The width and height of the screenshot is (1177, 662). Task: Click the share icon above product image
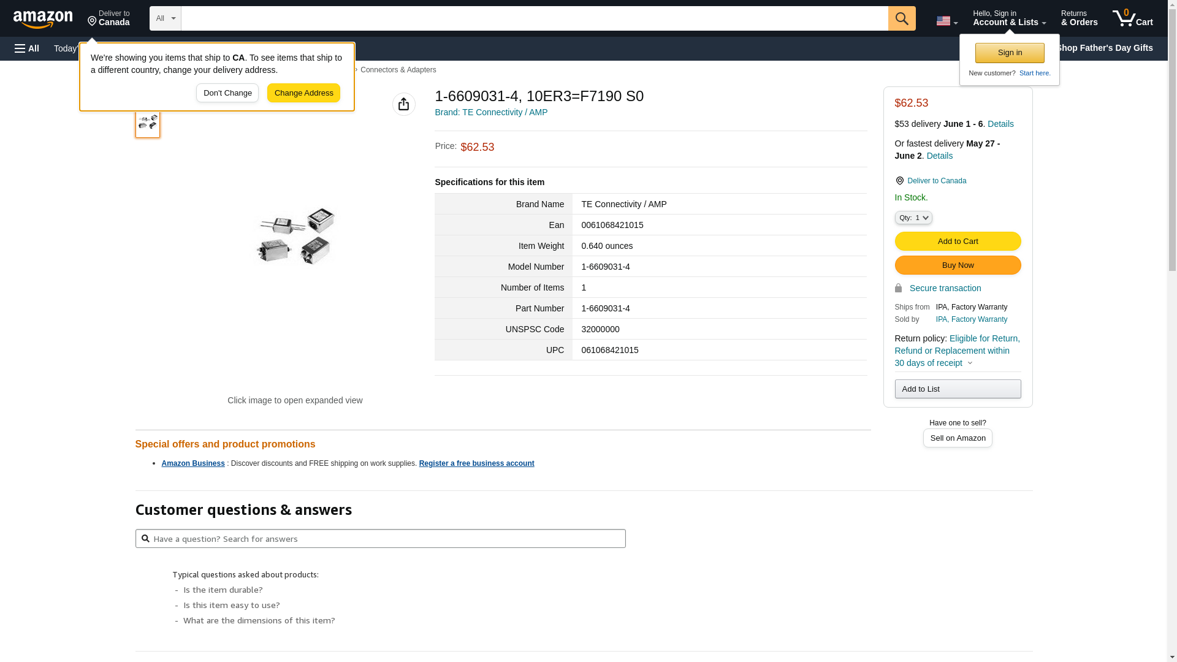click(404, 104)
